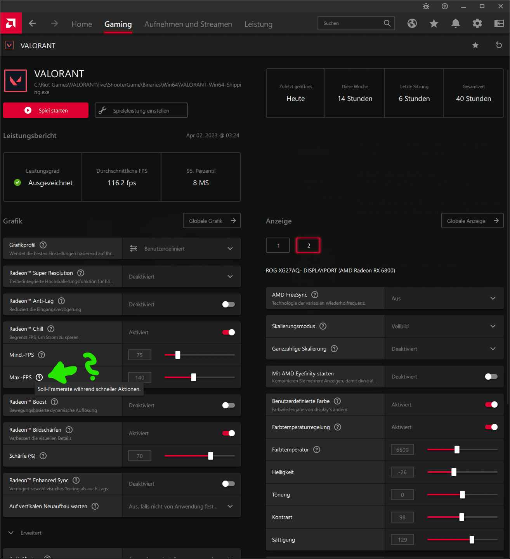The image size is (510, 559).
Task: Mark VALORANT as favorite with star
Action: [x=475, y=45]
